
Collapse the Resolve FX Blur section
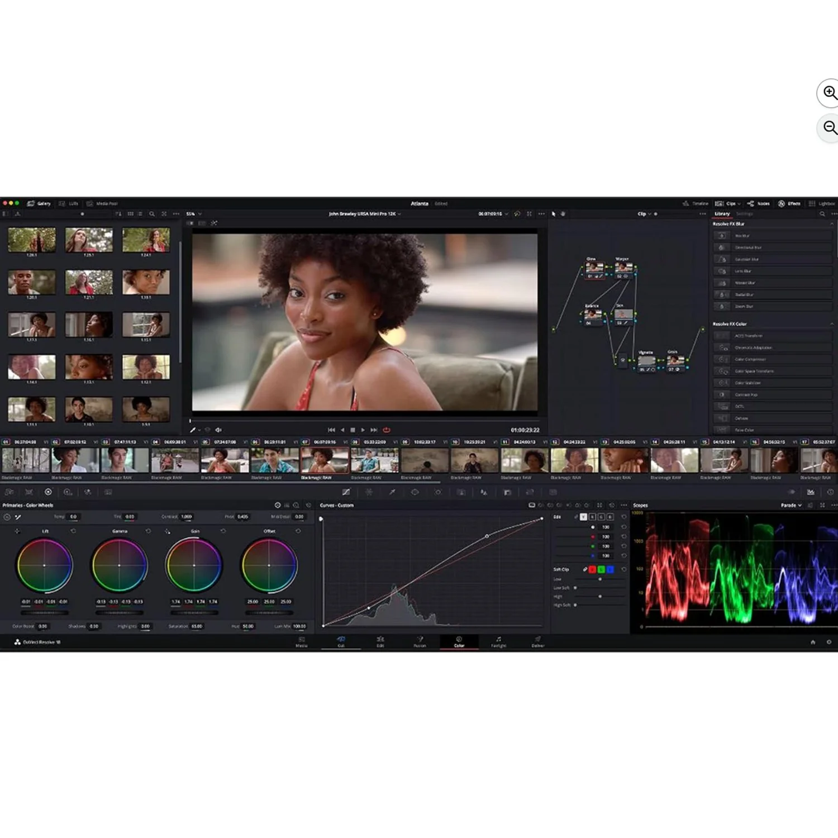(831, 224)
